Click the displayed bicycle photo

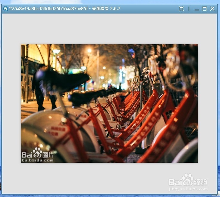[110, 103]
